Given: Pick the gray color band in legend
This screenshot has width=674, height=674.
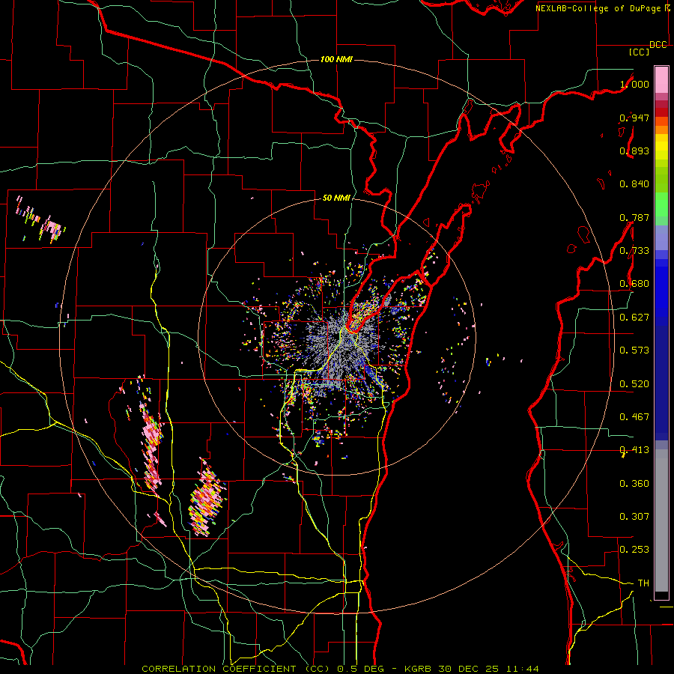Looking at the screenshot, I should point(661,520).
